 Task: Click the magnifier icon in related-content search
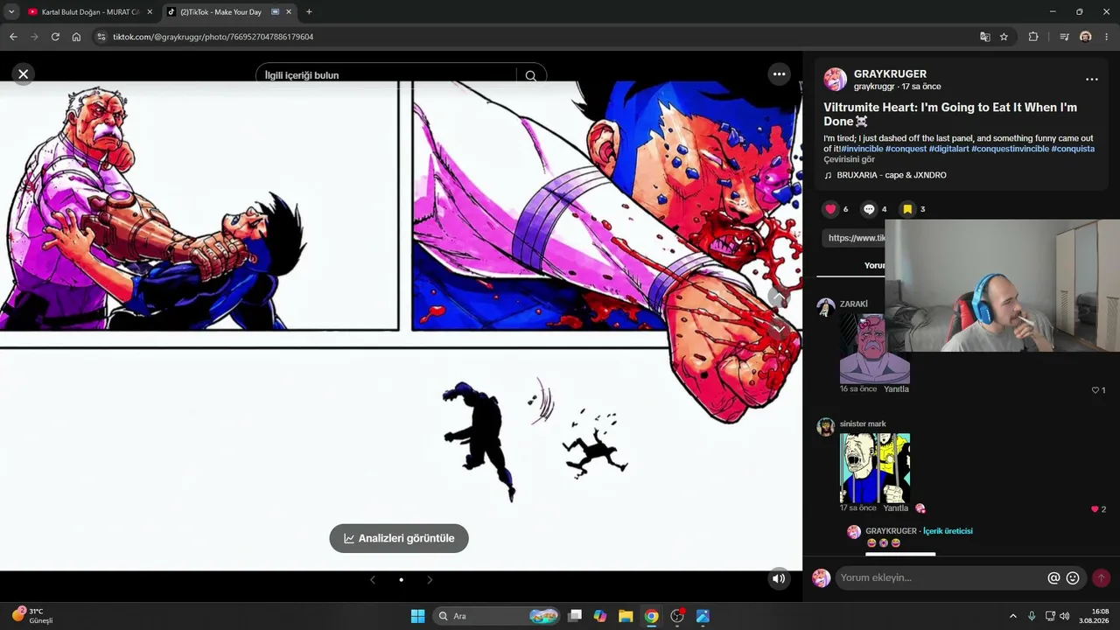tap(530, 75)
